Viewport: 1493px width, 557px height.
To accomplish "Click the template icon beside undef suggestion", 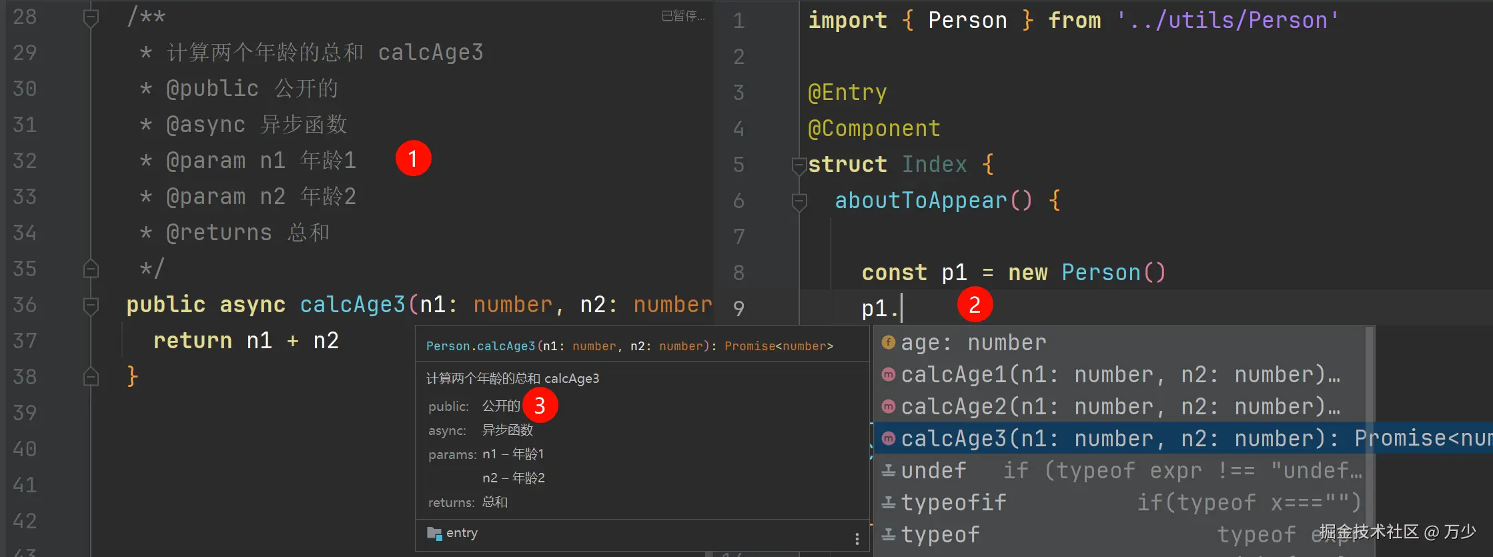I will tap(888, 471).
